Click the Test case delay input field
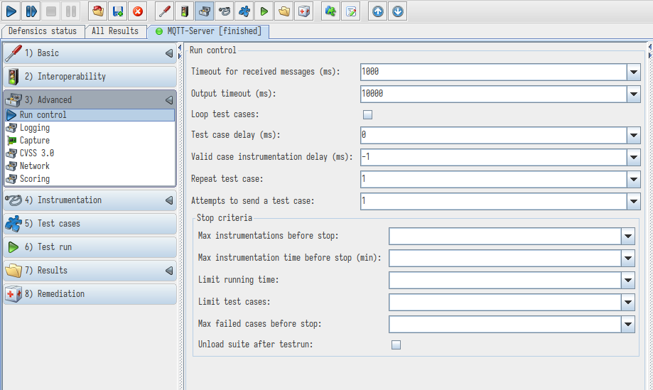This screenshot has height=390, width=653. point(494,135)
